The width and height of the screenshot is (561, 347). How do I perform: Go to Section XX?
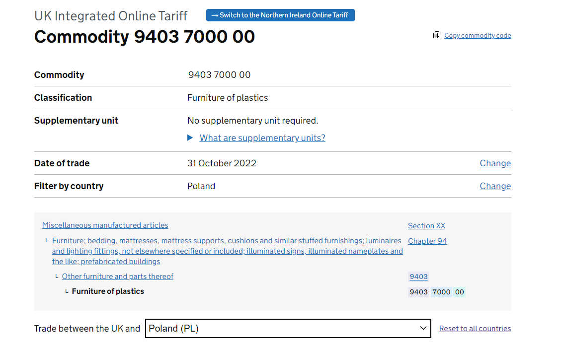pos(426,226)
